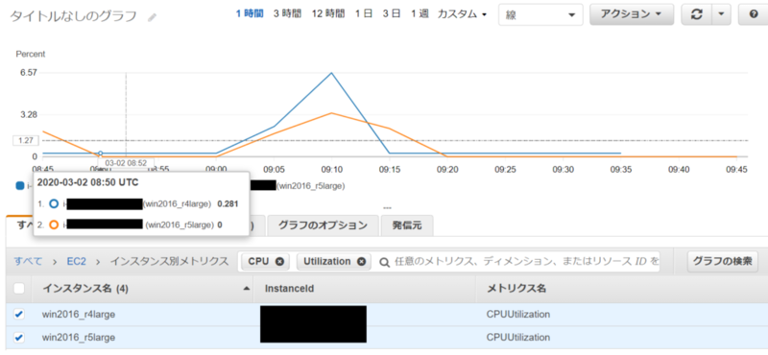Click the (win2016_r5large) legend label
Image resolution: width=768 pixels, height=355 pixels.
[x=311, y=185]
